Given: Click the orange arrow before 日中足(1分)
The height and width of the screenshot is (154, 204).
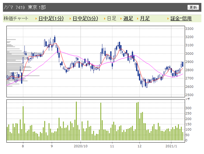Looking at the screenshot, I should coord(36,19).
